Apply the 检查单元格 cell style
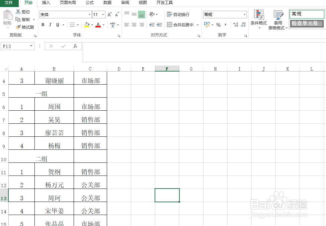326x226 pixels. pyautogui.click(x=307, y=24)
